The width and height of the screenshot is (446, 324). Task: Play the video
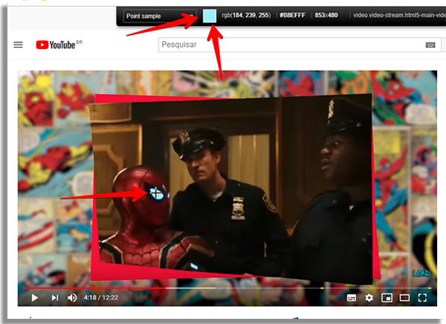pyautogui.click(x=35, y=297)
